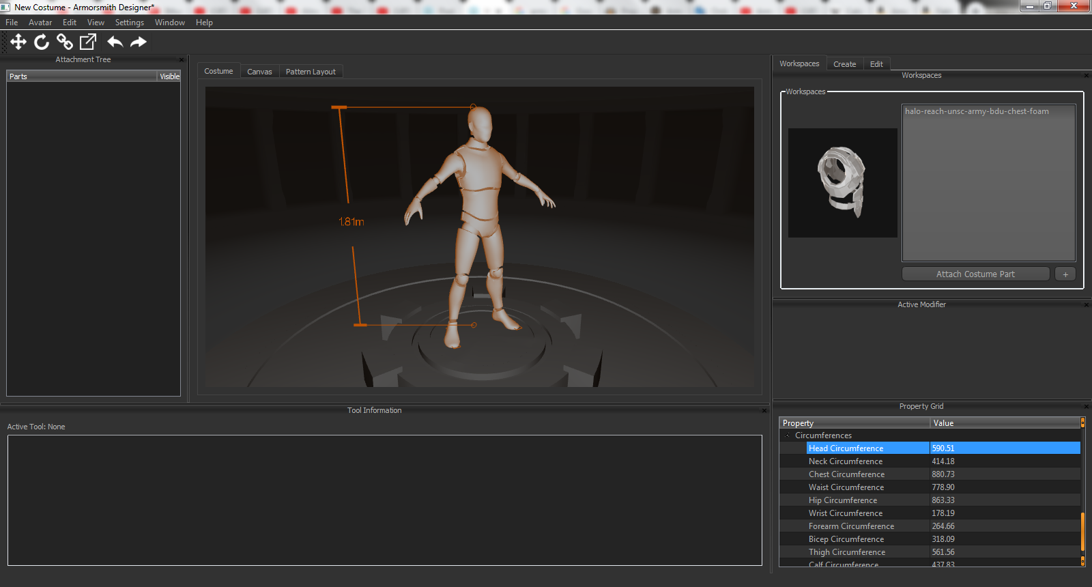Click the chain link attach icon
The image size is (1092, 587).
tap(65, 42)
